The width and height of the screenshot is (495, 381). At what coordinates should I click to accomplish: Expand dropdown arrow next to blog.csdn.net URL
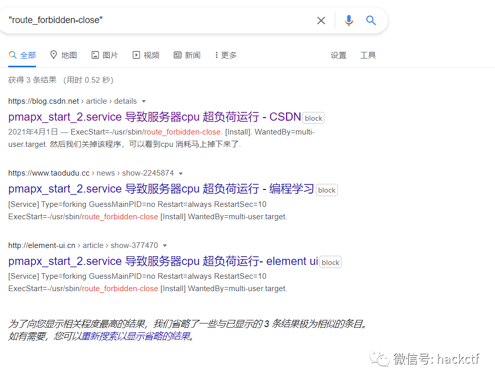pos(144,101)
